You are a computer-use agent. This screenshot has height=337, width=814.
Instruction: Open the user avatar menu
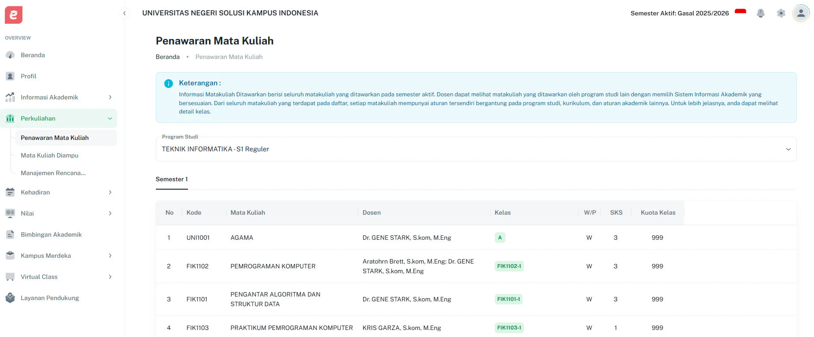pos(801,13)
